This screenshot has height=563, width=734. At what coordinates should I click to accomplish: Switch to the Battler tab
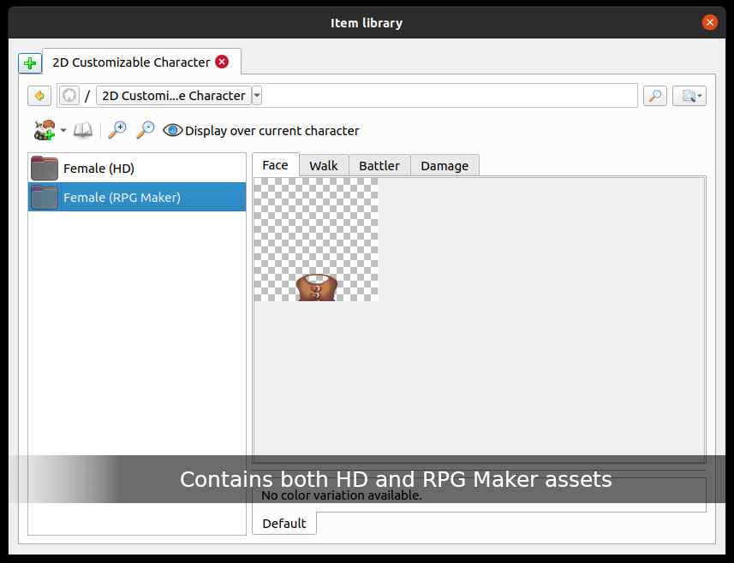379,166
